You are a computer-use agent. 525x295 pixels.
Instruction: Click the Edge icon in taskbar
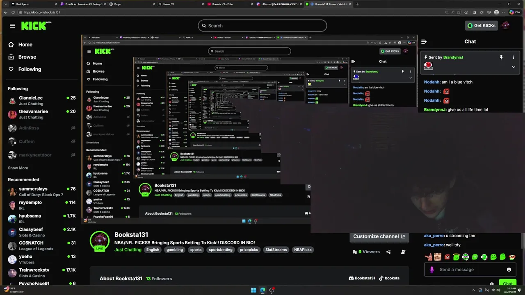(x=262, y=290)
